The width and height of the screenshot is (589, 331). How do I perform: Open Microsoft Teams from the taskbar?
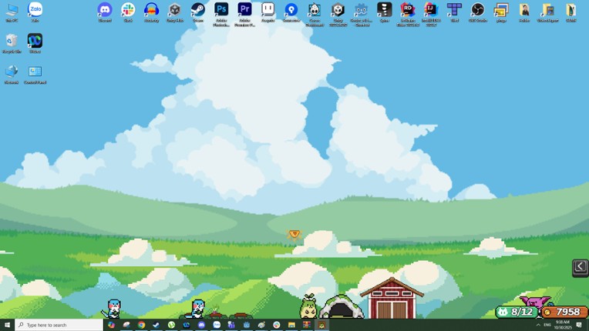pos(231,325)
